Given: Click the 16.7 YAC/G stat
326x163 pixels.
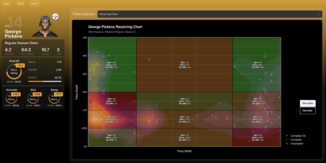Looking at the screenshot, I should (x=46, y=51).
